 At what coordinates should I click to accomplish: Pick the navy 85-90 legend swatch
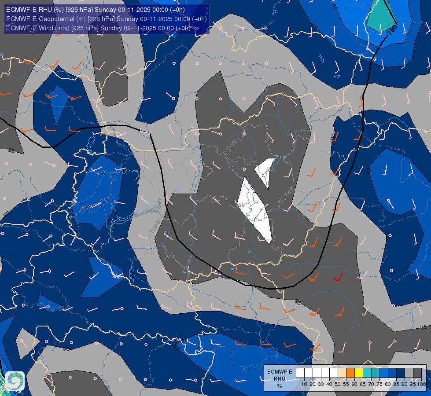401,373
